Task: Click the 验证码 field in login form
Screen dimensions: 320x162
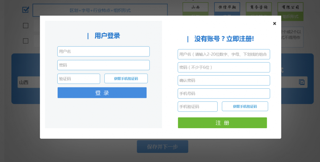Action: [79, 79]
